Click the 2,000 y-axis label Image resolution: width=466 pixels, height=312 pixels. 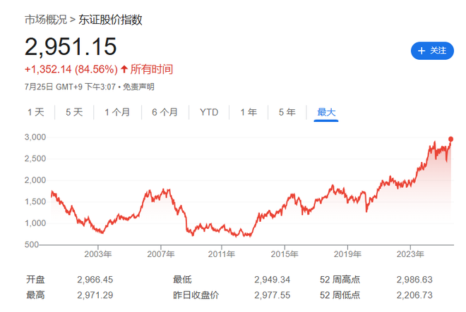click(x=35, y=180)
